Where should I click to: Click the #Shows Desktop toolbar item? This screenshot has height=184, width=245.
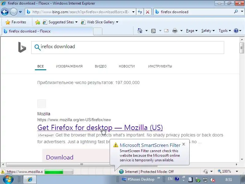(x=138, y=179)
